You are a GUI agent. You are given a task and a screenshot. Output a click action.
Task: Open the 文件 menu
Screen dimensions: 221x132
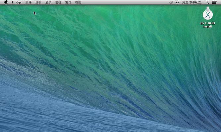point(28,2)
